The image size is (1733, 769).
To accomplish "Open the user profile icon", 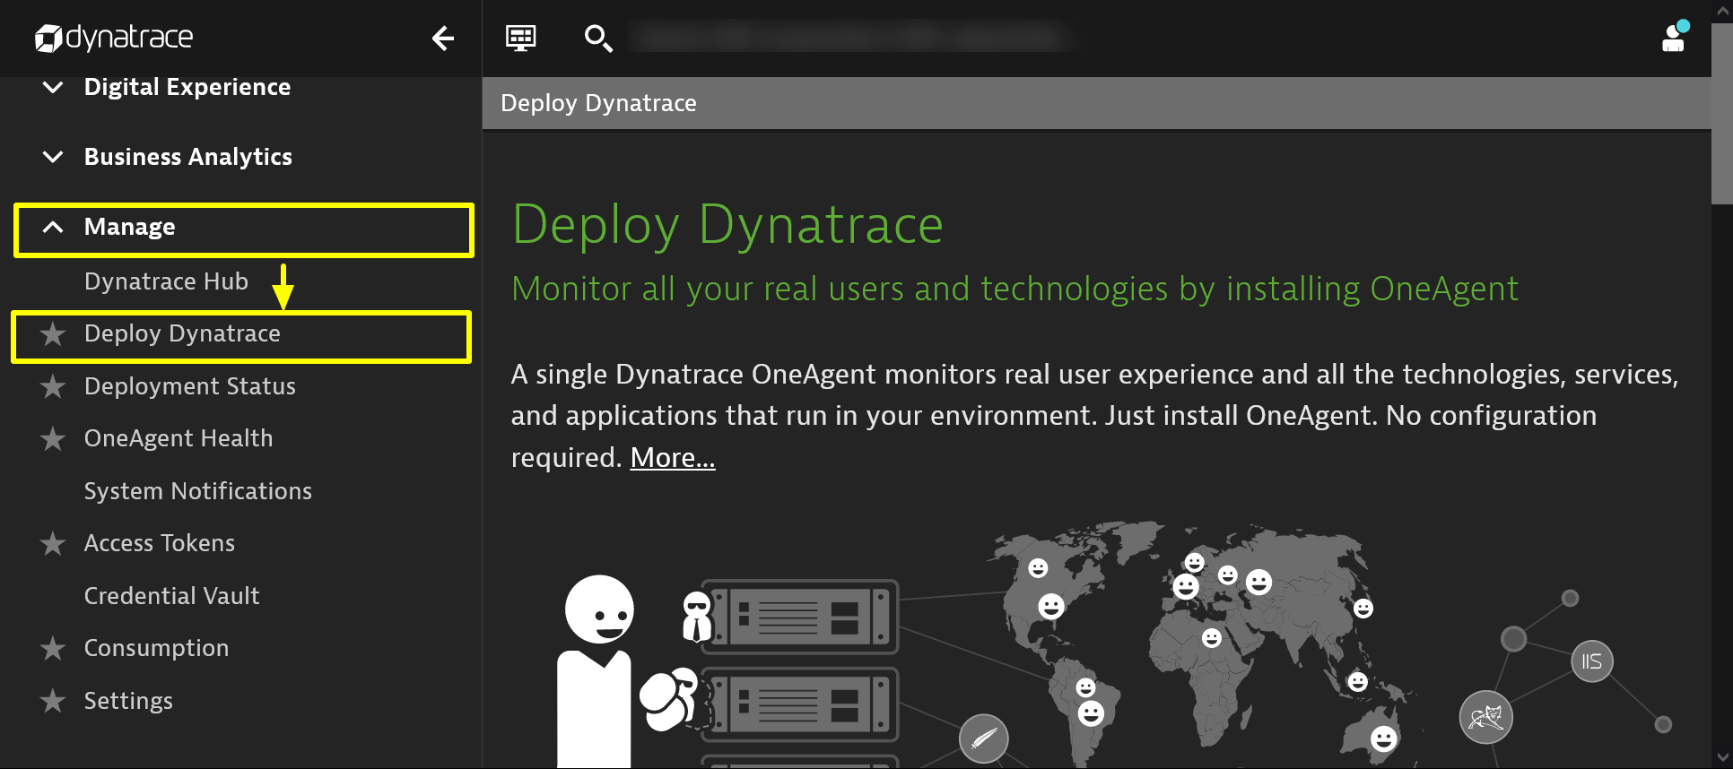I will (x=1673, y=39).
